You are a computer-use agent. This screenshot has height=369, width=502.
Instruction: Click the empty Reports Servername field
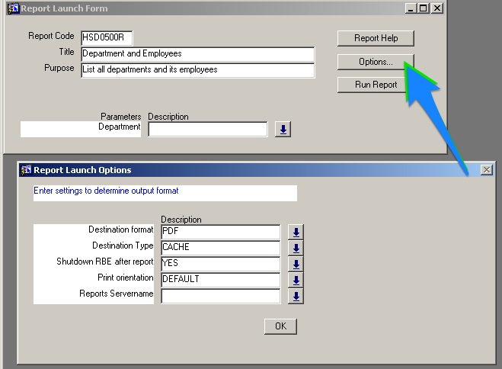tap(221, 297)
